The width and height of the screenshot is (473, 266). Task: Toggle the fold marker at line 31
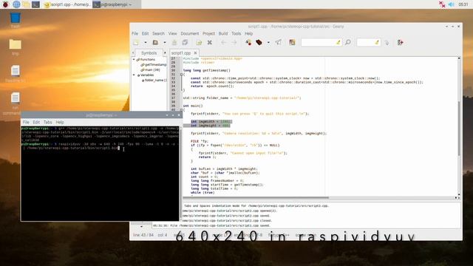point(181,74)
